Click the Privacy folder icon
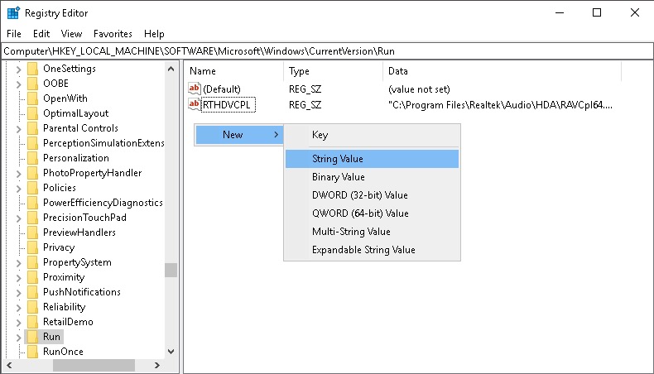 [x=32, y=247]
